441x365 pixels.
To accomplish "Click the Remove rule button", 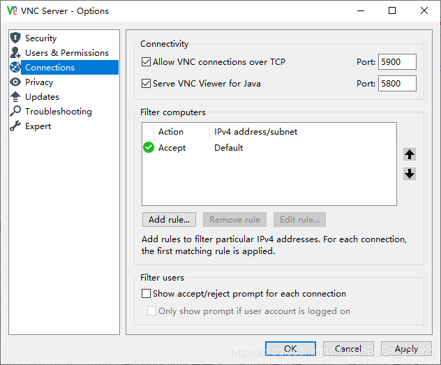I will tap(234, 220).
